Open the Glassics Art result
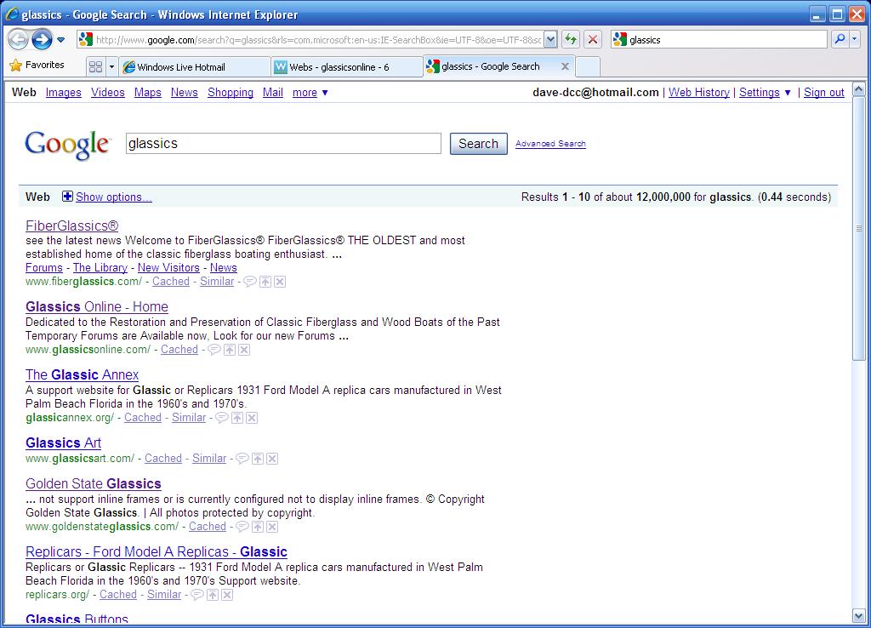This screenshot has width=871, height=628. [63, 443]
